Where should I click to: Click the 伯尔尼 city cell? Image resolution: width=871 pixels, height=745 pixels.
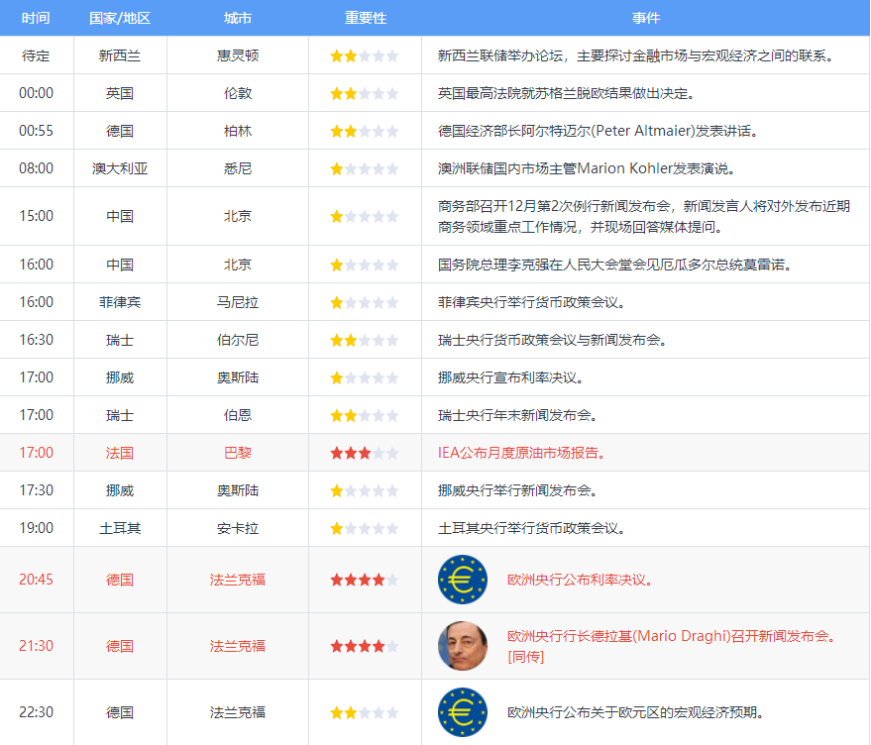(x=238, y=341)
